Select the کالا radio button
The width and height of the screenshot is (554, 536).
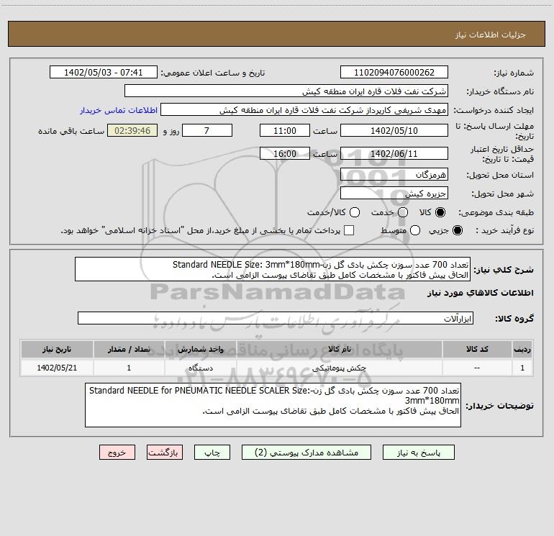click(x=440, y=212)
